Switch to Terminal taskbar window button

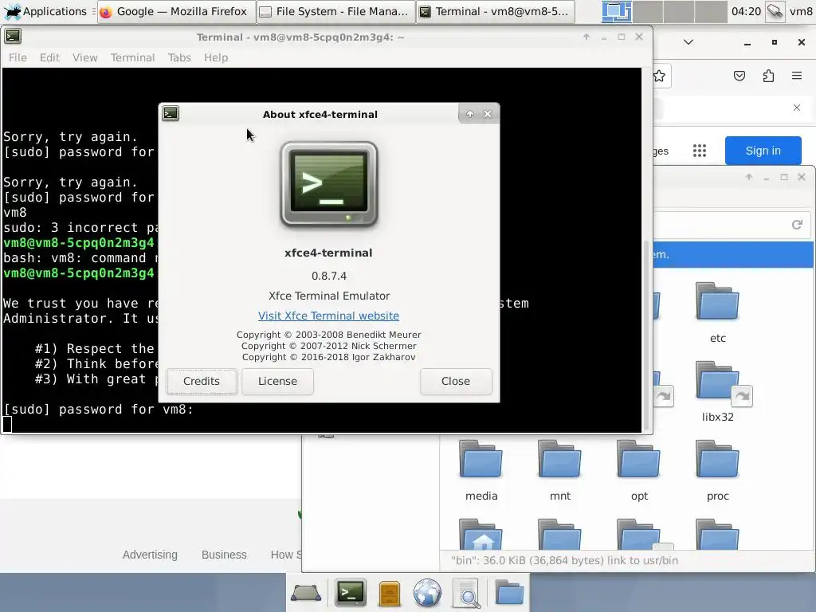pos(496,11)
